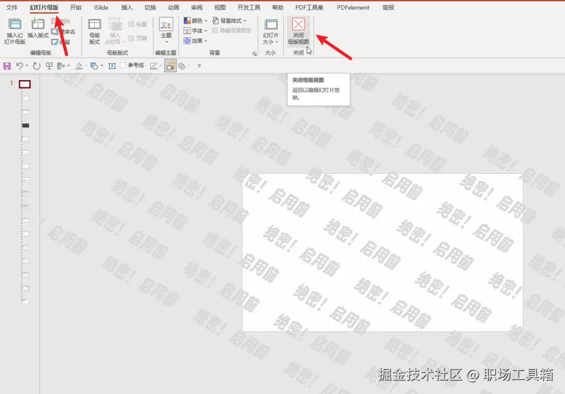Image resolution: width=565 pixels, height=394 pixels.
Task: Switch to the PDF工具集 tab
Action: pos(309,7)
